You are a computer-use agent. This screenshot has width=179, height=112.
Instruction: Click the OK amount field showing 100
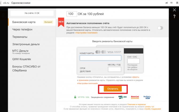[72, 14]
